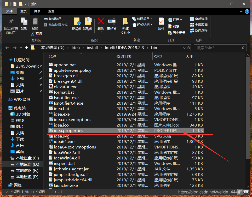Click the Copy icon in ribbon
This screenshot has height=197, width=252.
(x=24, y=21)
